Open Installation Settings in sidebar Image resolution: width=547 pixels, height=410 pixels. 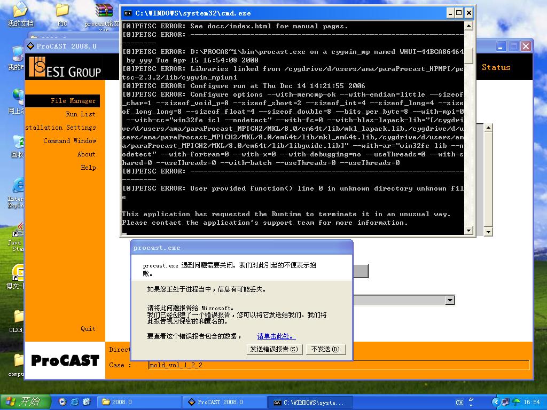61,127
